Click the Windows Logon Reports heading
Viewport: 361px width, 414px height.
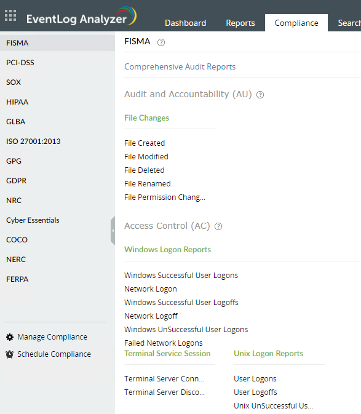coord(167,250)
